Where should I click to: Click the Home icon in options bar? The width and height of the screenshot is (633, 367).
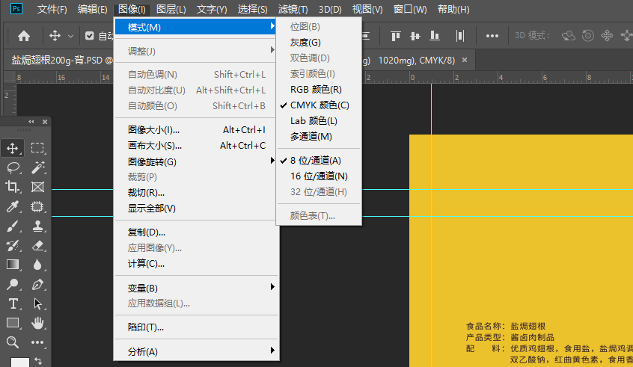click(24, 36)
